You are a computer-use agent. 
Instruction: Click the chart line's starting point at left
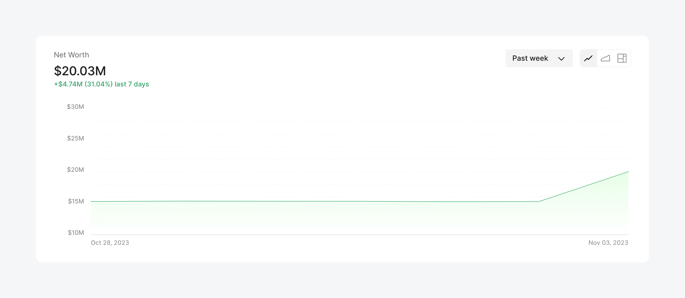pyautogui.click(x=91, y=201)
